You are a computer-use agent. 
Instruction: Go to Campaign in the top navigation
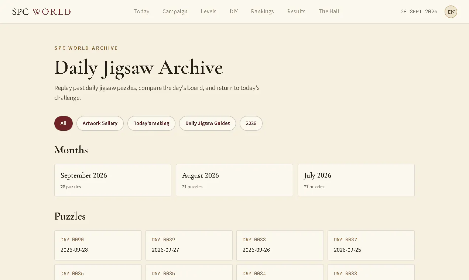[175, 11]
